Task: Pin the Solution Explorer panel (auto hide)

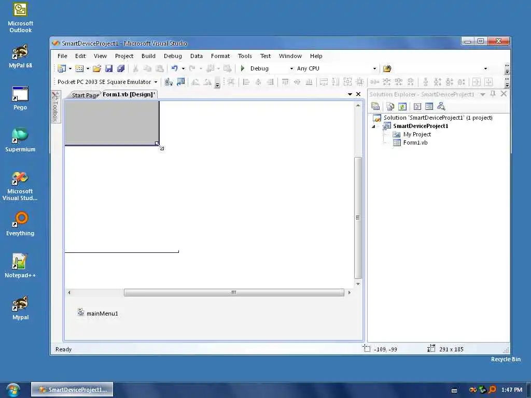Action: (x=493, y=94)
